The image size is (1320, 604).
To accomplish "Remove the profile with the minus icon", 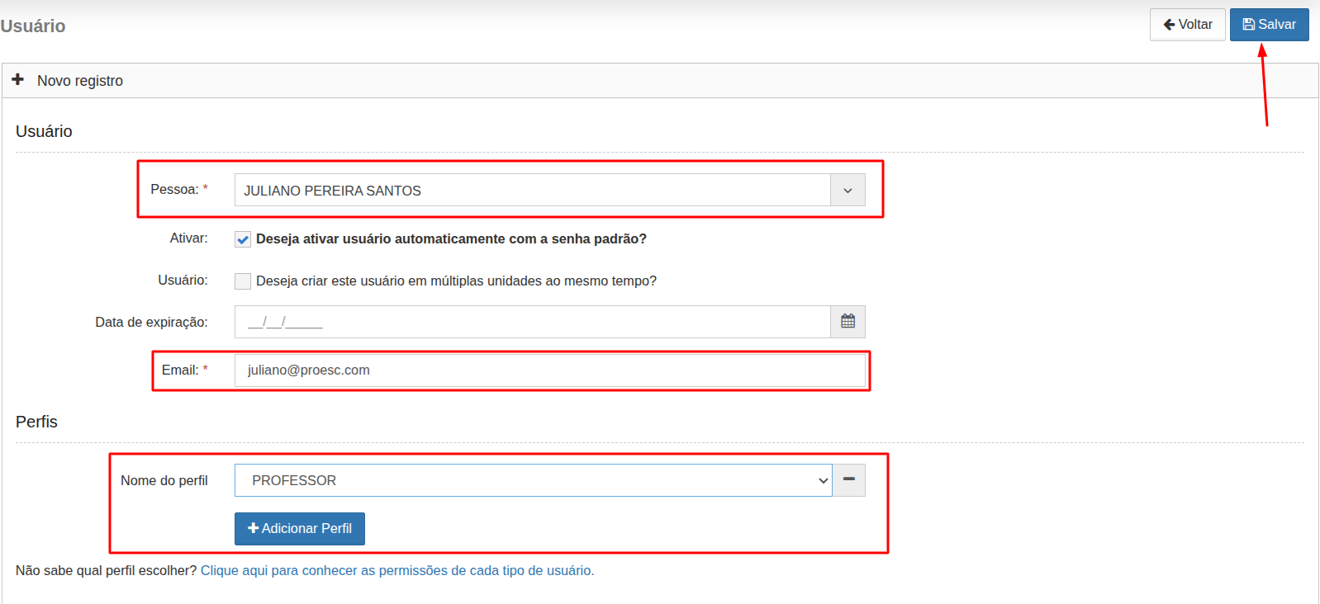I will [x=848, y=480].
